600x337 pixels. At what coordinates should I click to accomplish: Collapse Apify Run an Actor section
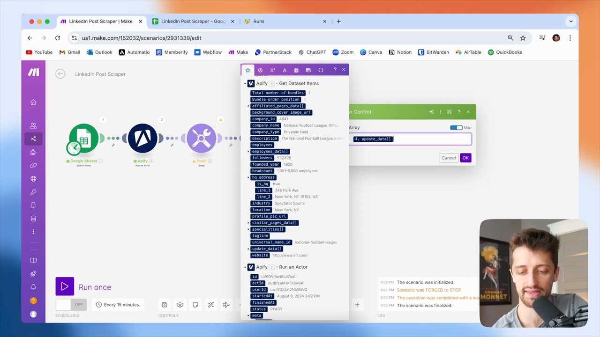[245, 267]
